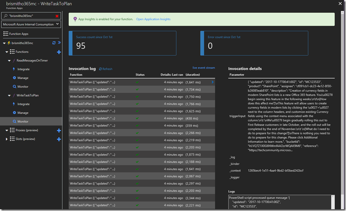Click the Logs box scrollbar
Viewport: 346px width, 211px height.
[x=333, y=202]
